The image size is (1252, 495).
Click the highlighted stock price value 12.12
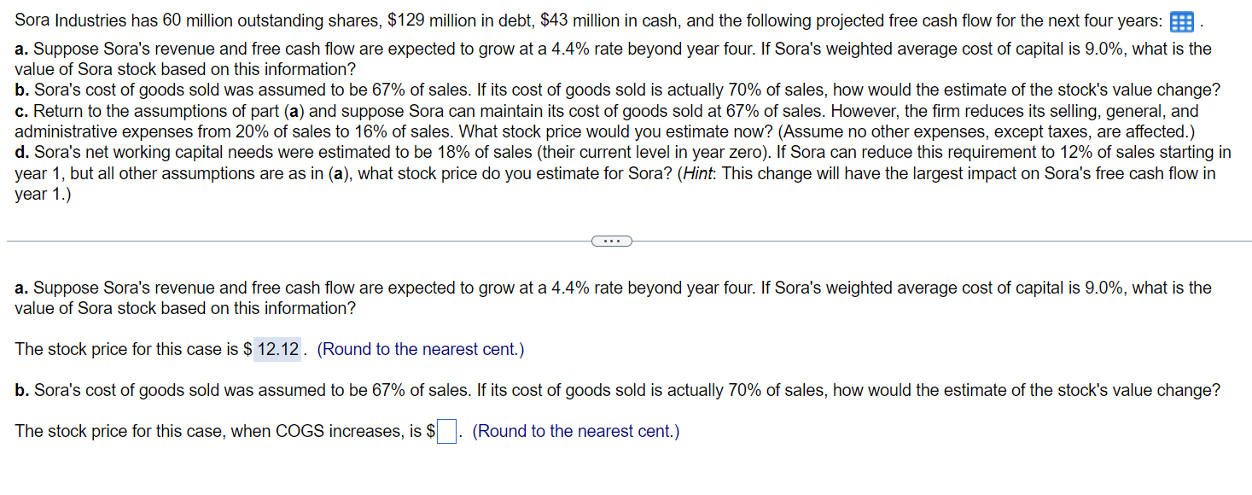click(277, 348)
